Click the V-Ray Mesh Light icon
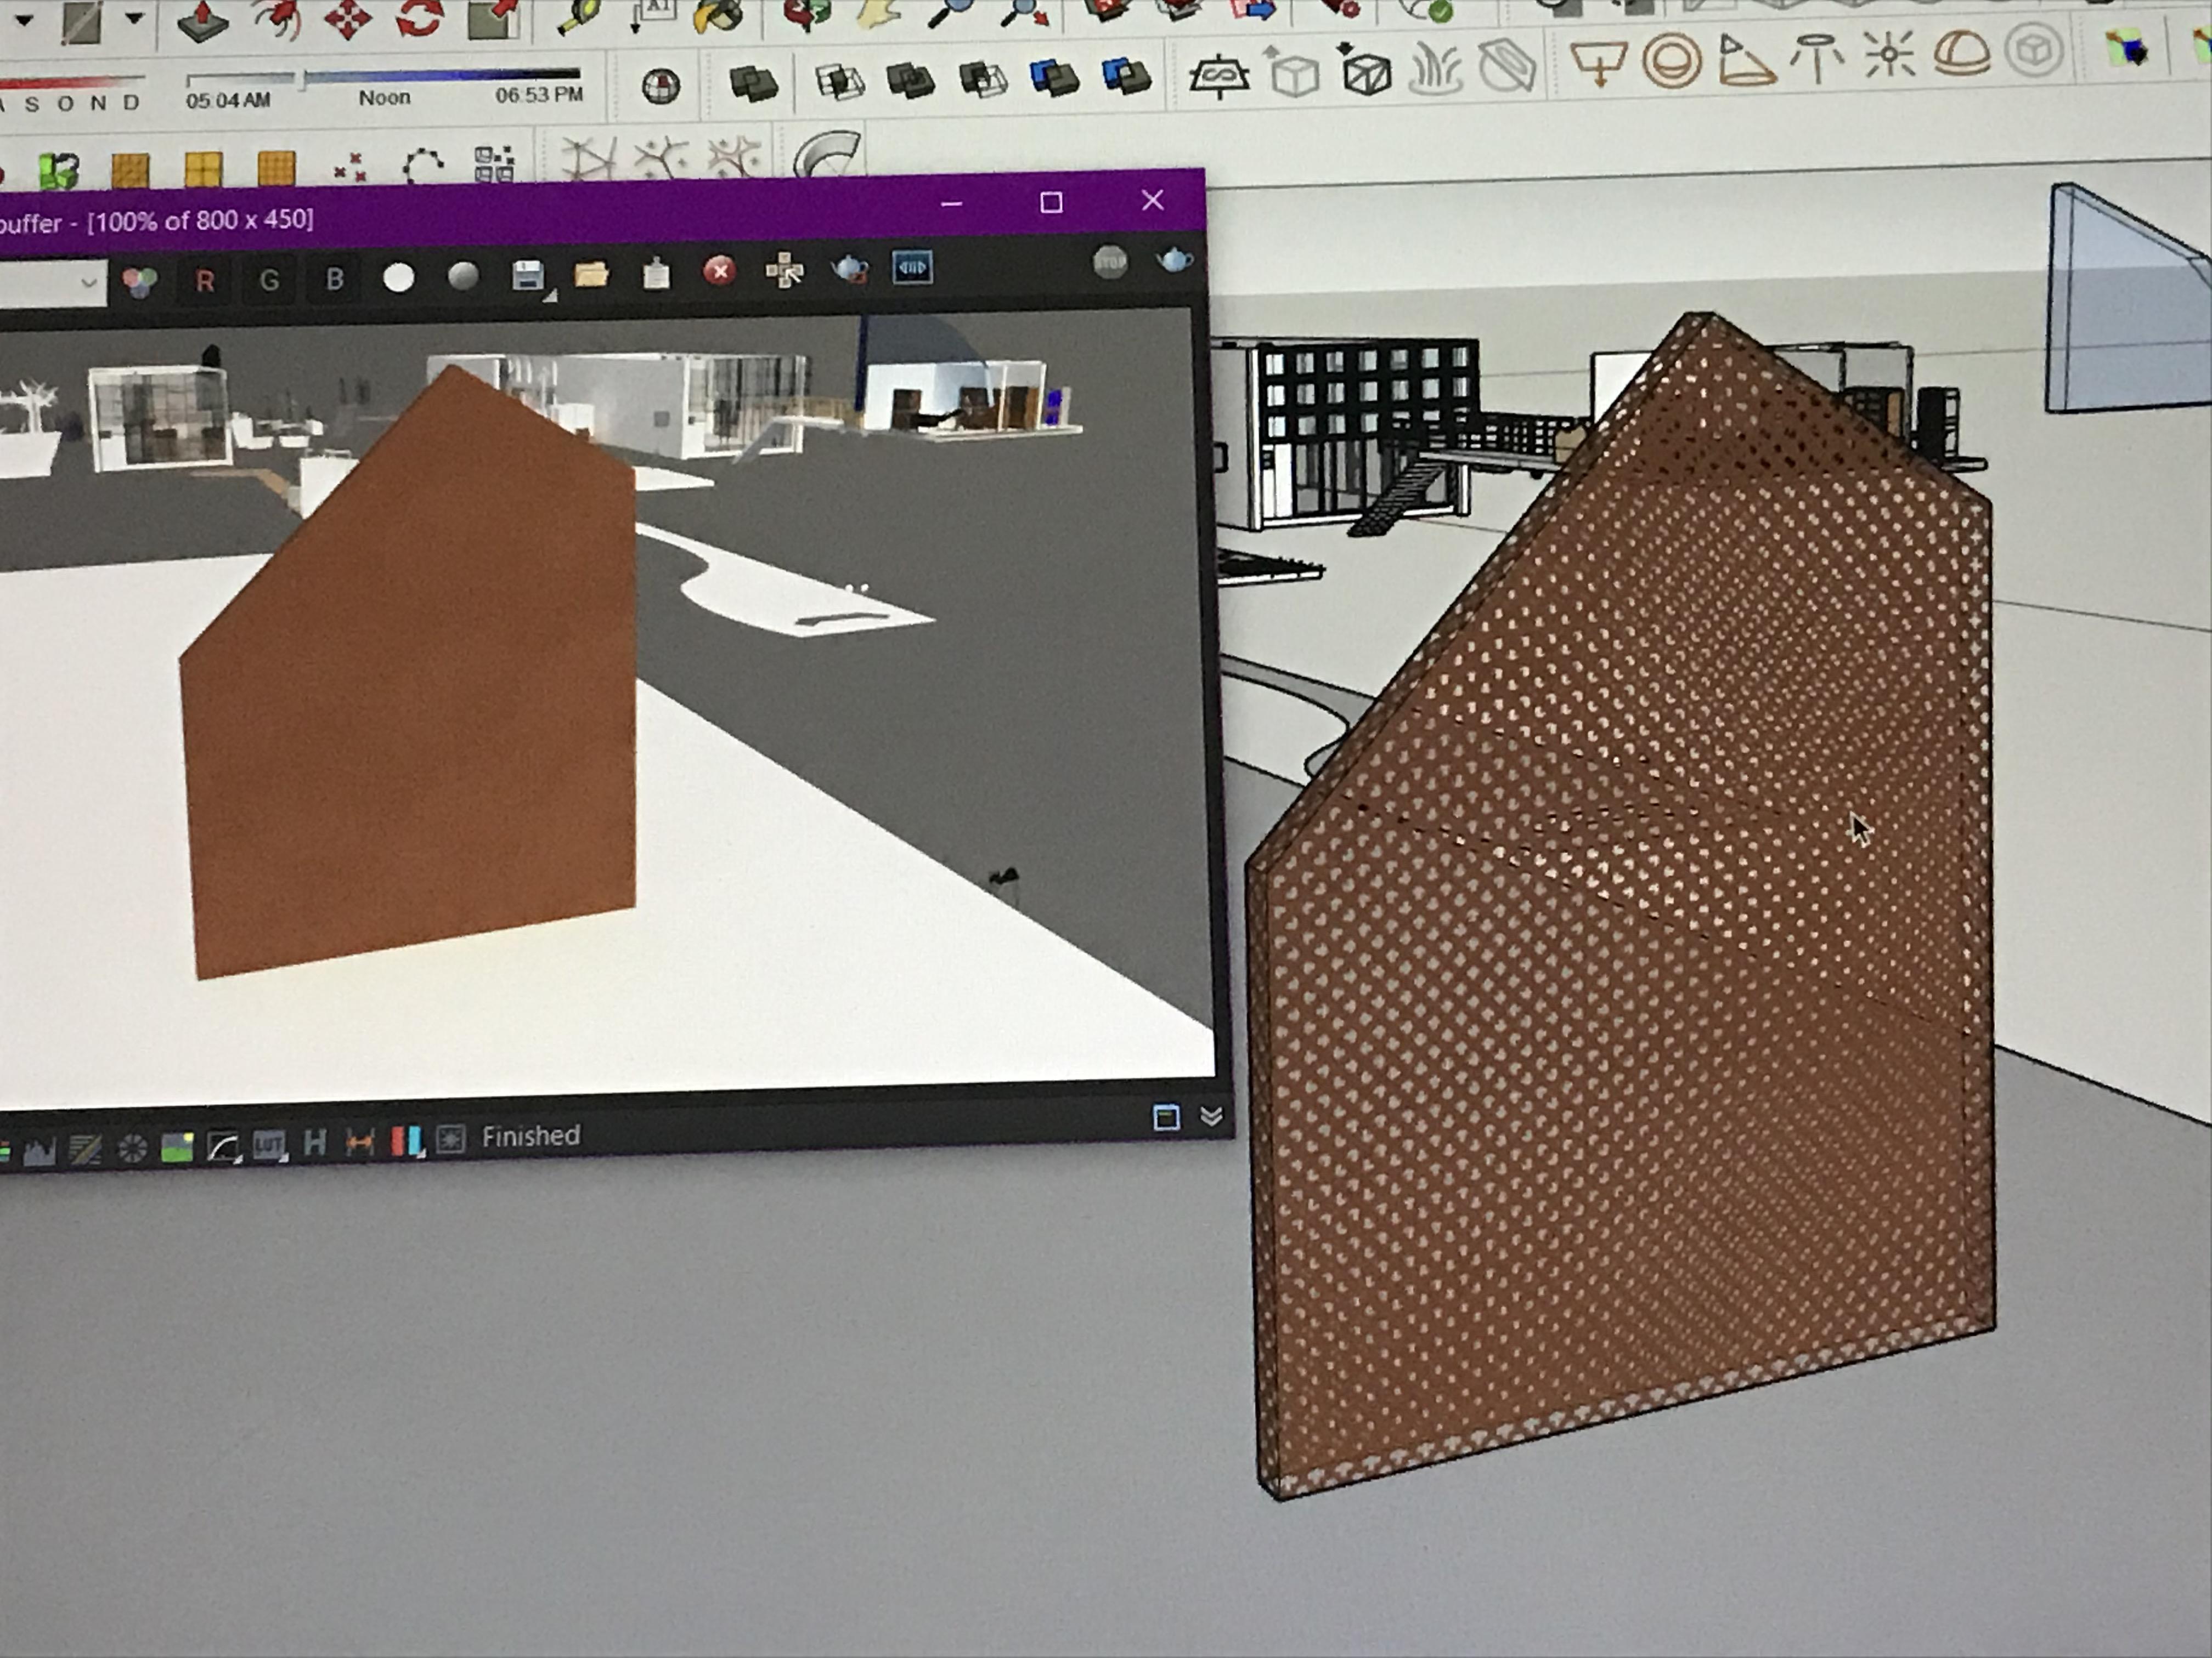The height and width of the screenshot is (1658, 2212). point(2033,50)
